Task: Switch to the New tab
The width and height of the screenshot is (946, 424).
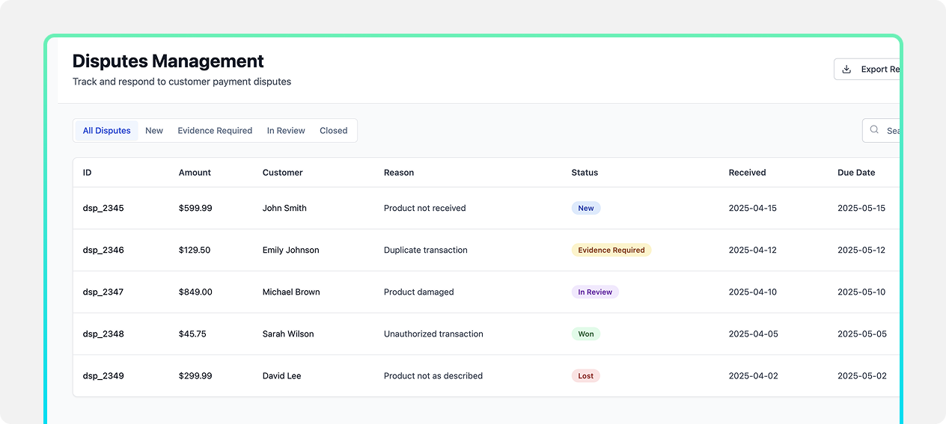Action: 154,131
